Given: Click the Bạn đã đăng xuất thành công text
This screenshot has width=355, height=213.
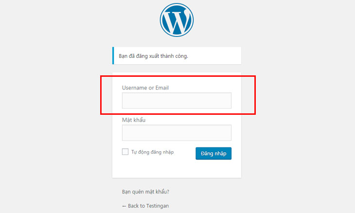Looking at the screenshot, I should (153, 56).
